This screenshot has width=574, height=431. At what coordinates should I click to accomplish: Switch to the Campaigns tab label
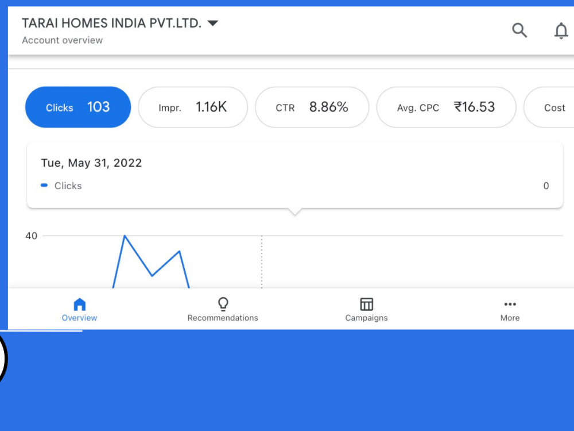(x=366, y=318)
